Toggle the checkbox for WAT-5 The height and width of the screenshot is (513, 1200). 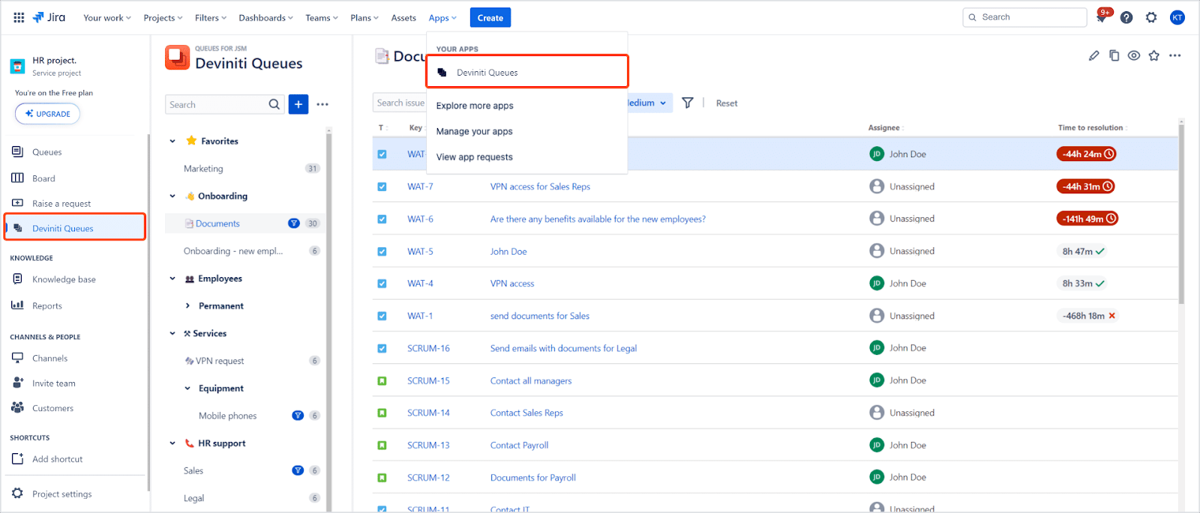click(382, 252)
